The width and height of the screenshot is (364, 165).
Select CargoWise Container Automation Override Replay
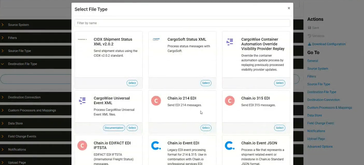280,83
